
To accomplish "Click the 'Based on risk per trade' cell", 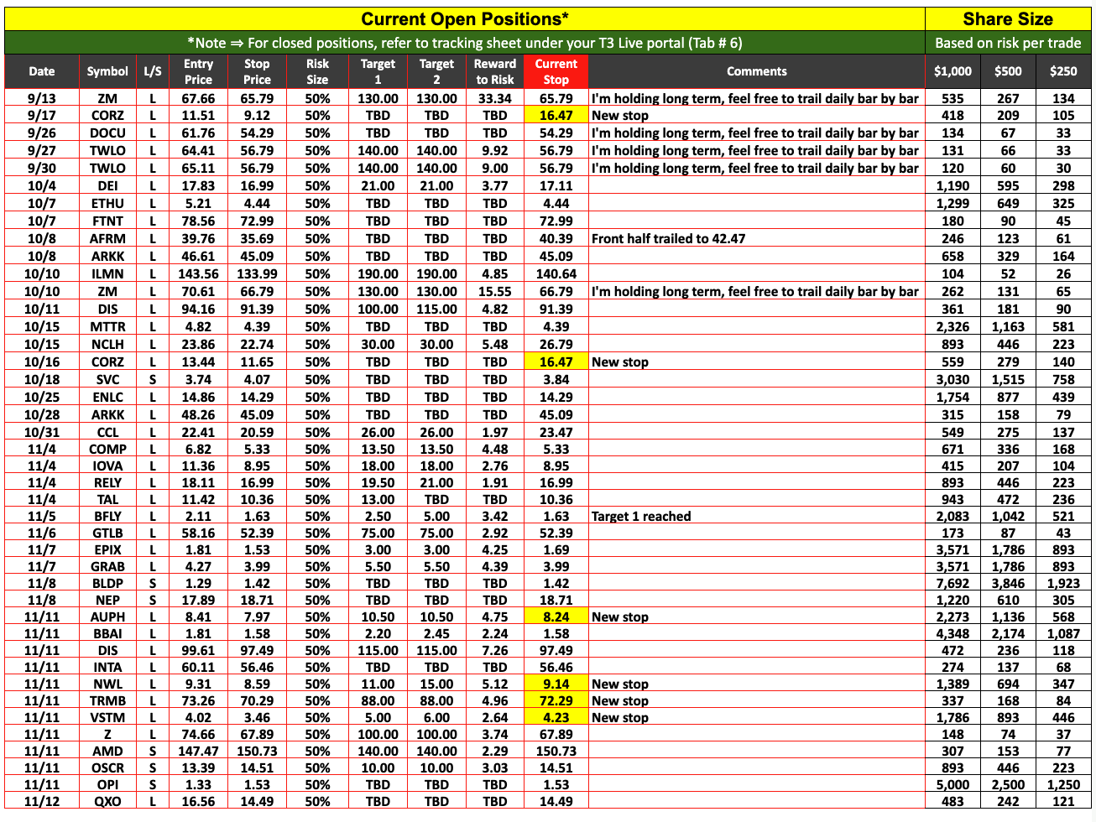I will point(1007,43).
